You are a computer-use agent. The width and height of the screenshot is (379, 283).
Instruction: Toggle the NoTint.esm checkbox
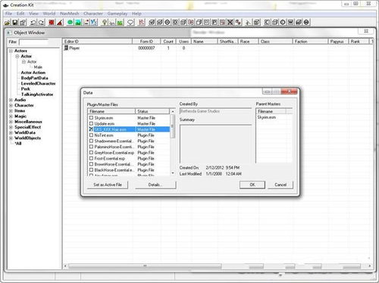(x=91, y=135)
